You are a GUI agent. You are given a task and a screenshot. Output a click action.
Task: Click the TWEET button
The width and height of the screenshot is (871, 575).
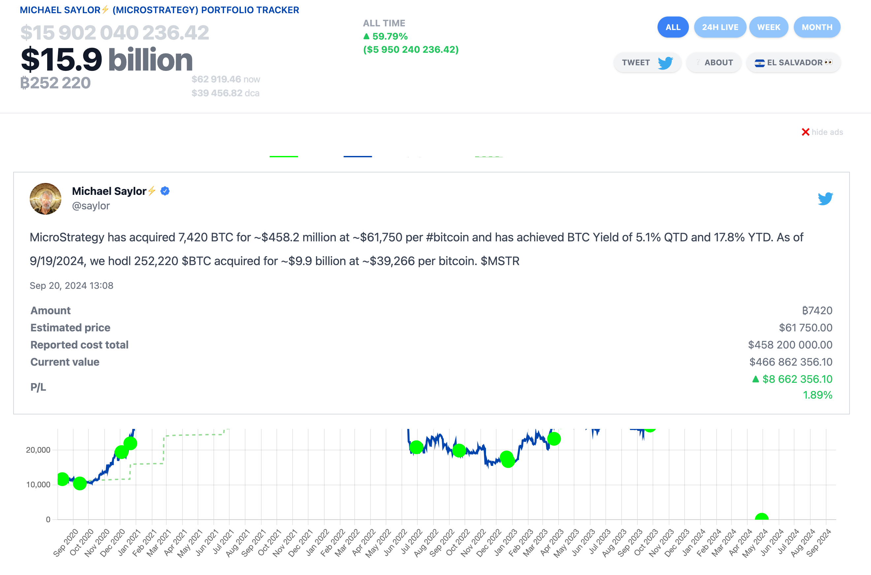coord(647,62)
